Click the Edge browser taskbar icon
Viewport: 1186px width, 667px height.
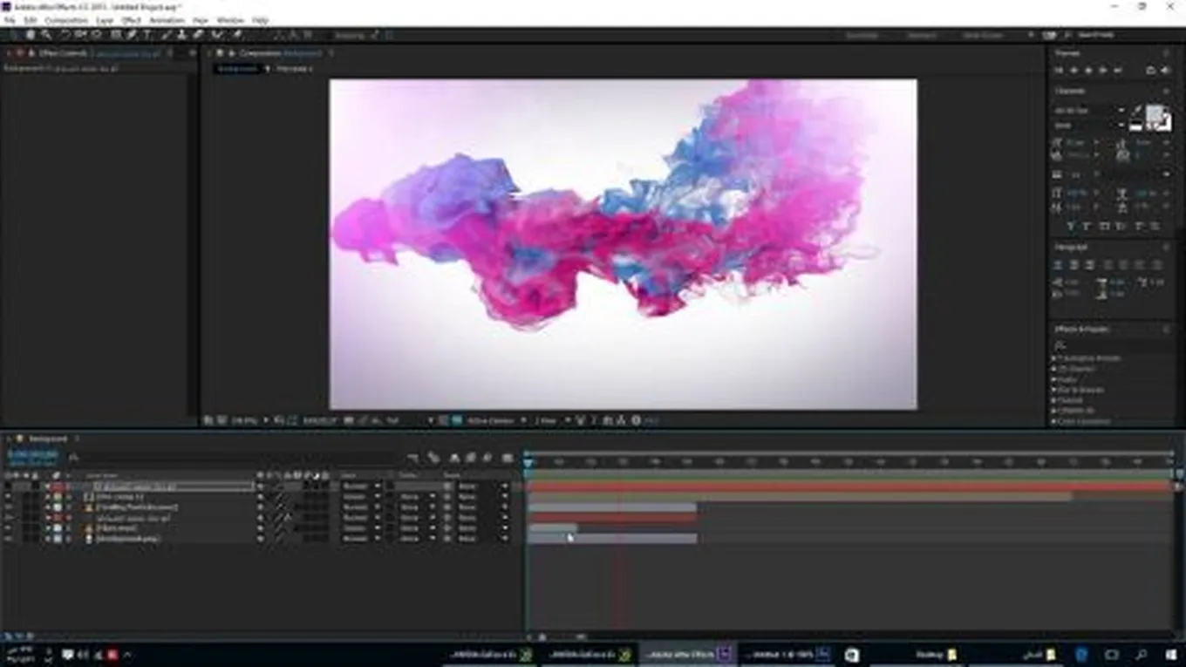[x=1081, y=654]
